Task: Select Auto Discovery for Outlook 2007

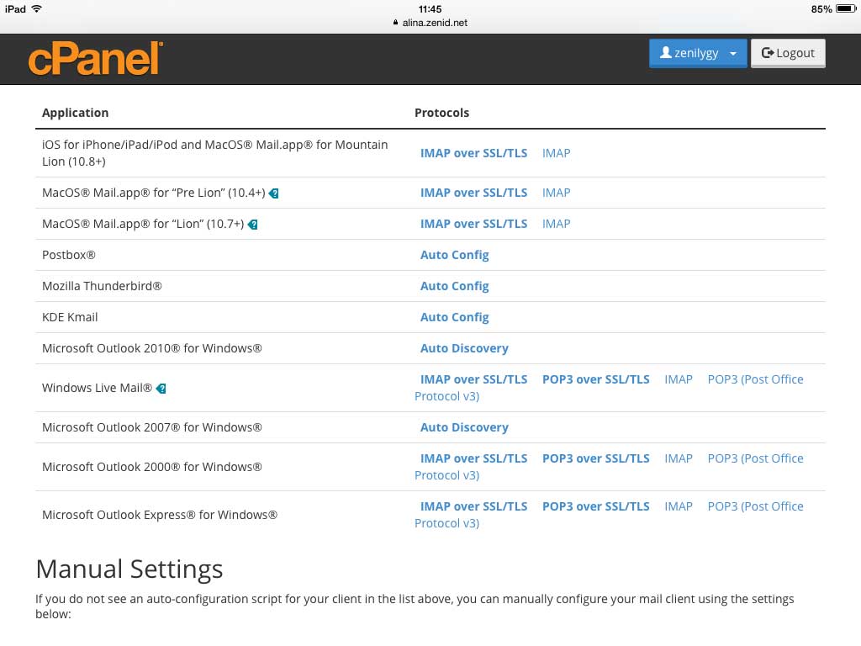Action: [x=464, y=427]
